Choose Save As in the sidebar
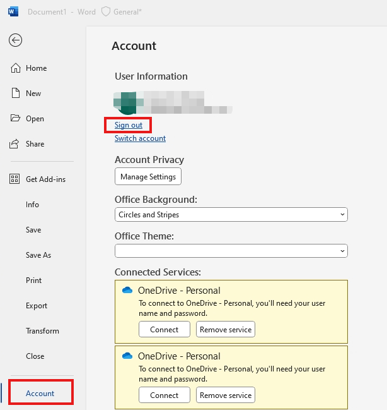Screen dimensions: 387x410 38,255
